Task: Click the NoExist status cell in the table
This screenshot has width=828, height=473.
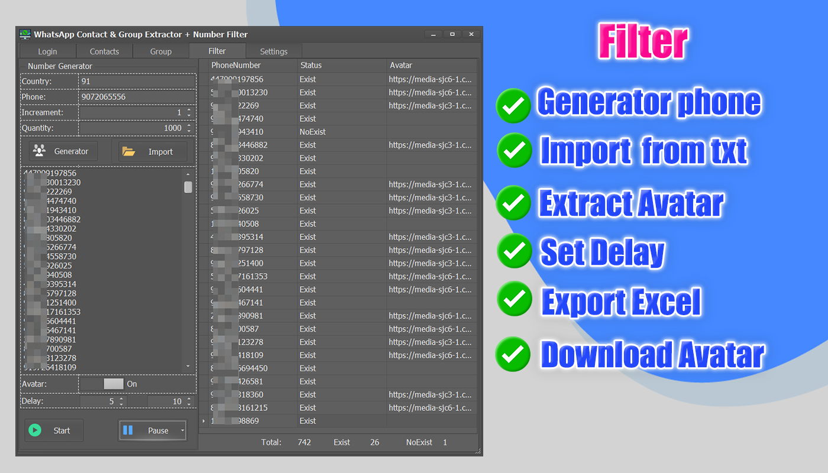Action: click(x=342, y=132)
